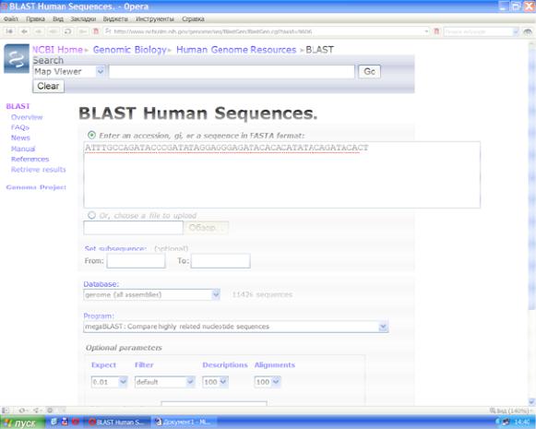Follow the Human Genome Resources link
The height and width of the screenshot is (429, 536).
tap(236, 50)
